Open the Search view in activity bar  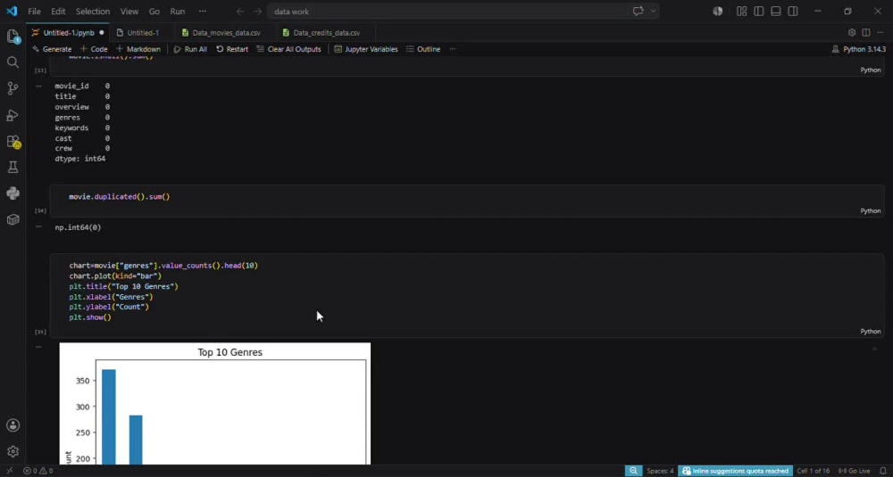click(x=13, y=62)
